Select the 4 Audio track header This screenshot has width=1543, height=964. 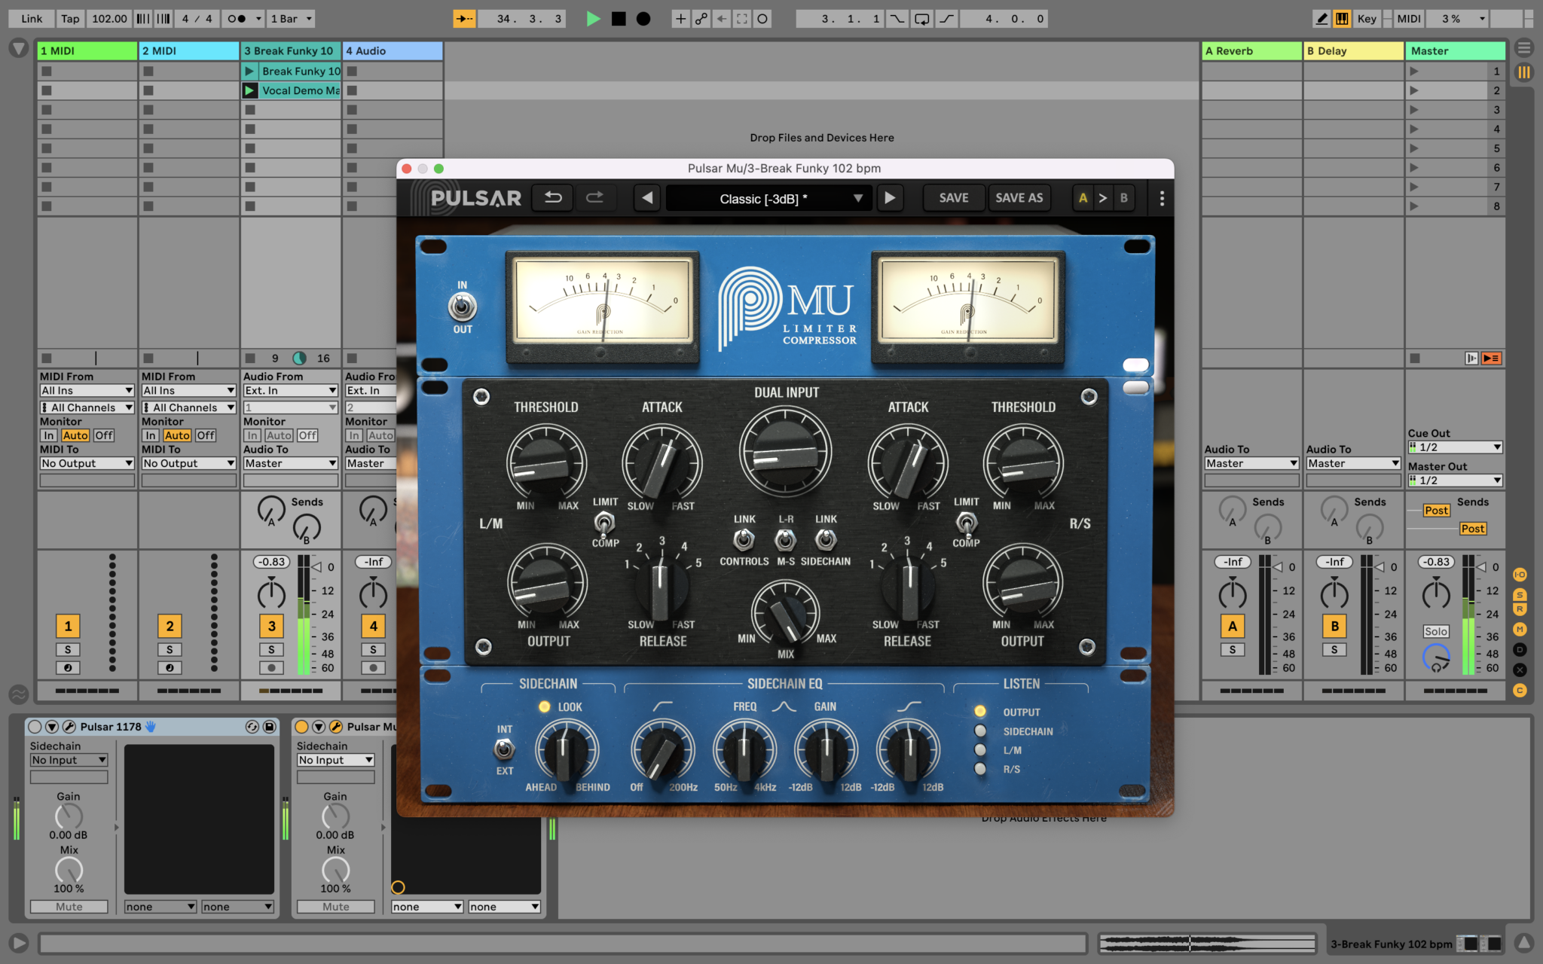pos(393,50)
